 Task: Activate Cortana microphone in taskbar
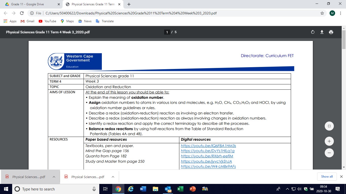pos(94,189)
